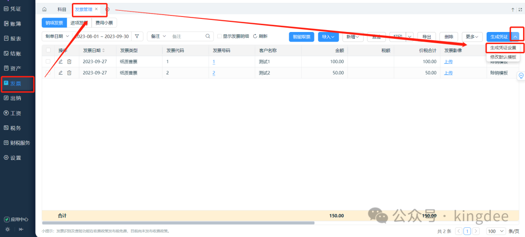Check the select-all header checkbox
This screenshot has width=525, height=237.
pos(48,50)
